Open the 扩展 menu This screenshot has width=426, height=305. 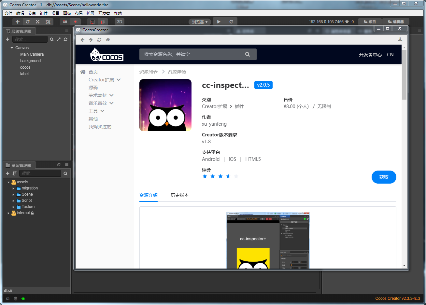(x=91, y=13)
